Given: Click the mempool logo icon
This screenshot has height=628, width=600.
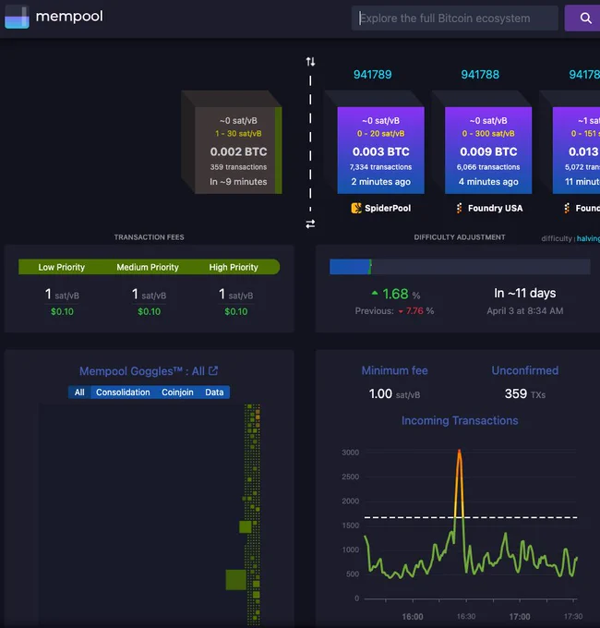Looking at the screenshot, I should tap(17, 17).
